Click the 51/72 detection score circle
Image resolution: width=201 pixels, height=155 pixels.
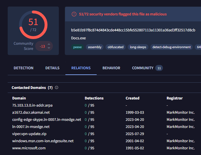pyautogui.click(x=33, y=25)
